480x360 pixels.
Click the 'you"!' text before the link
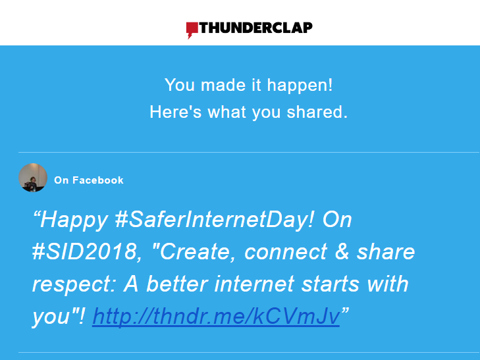(59, 317)
